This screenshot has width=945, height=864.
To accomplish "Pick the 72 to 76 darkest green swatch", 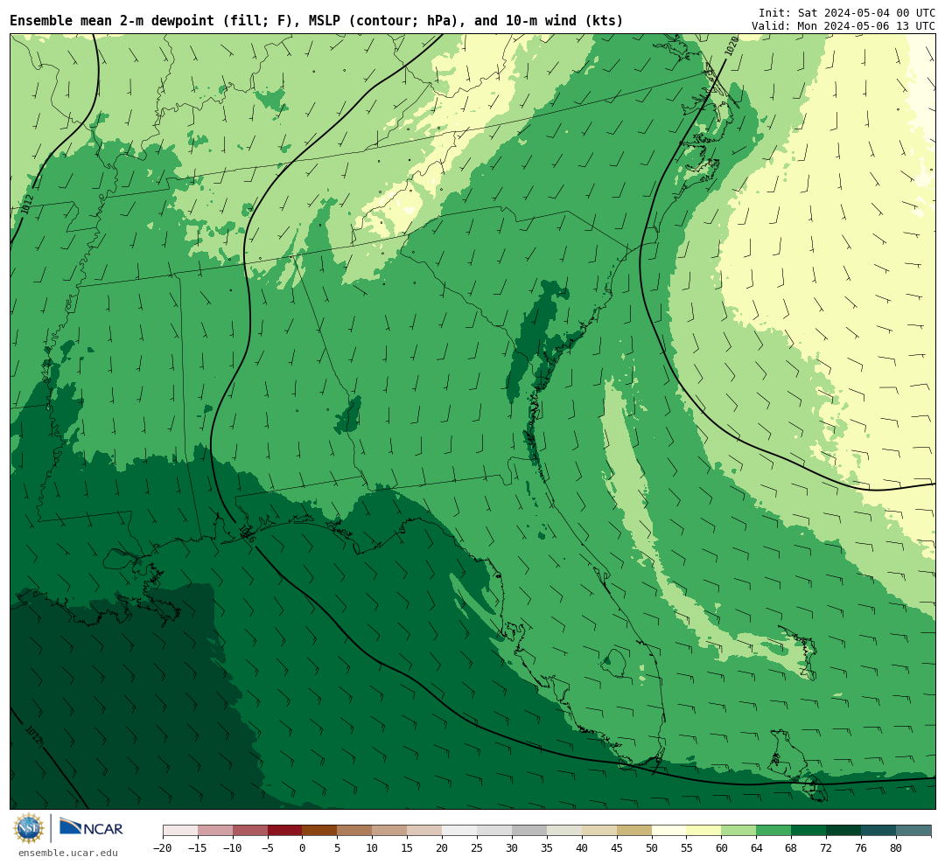I will click(x=844, y=831).
